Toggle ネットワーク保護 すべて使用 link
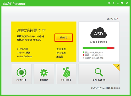The height and width of the screenshot is (96, 131). 61,53
